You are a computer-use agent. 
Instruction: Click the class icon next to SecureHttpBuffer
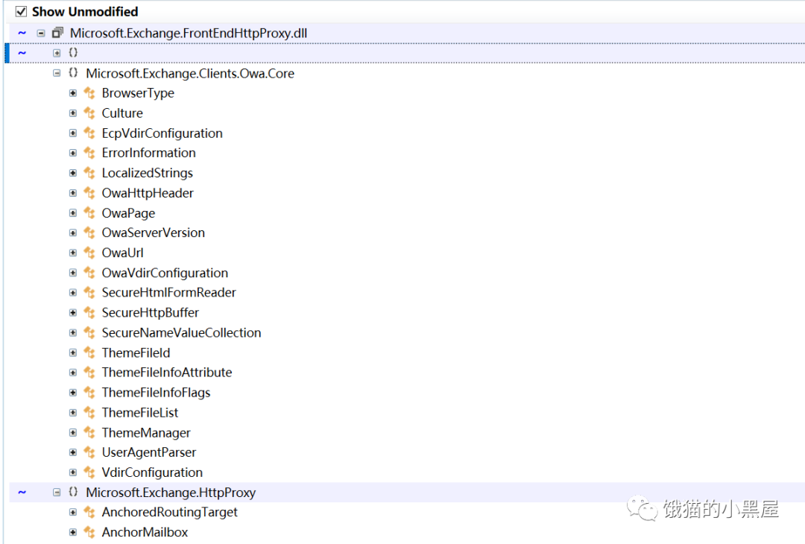pyautogui.click(x=90, y=312)
